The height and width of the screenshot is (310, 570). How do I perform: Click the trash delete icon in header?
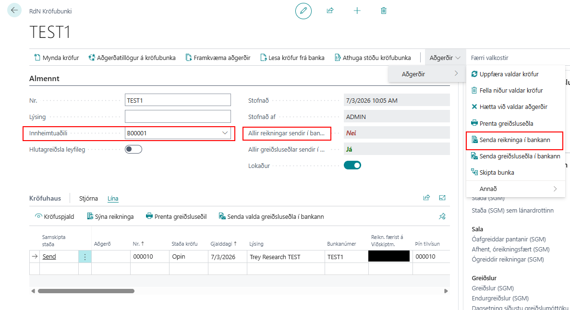coord(384,11)
